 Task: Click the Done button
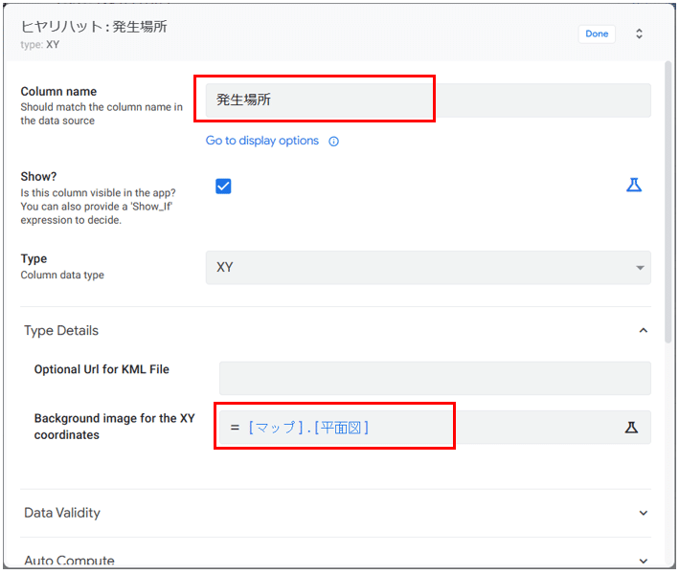point(597,33)
